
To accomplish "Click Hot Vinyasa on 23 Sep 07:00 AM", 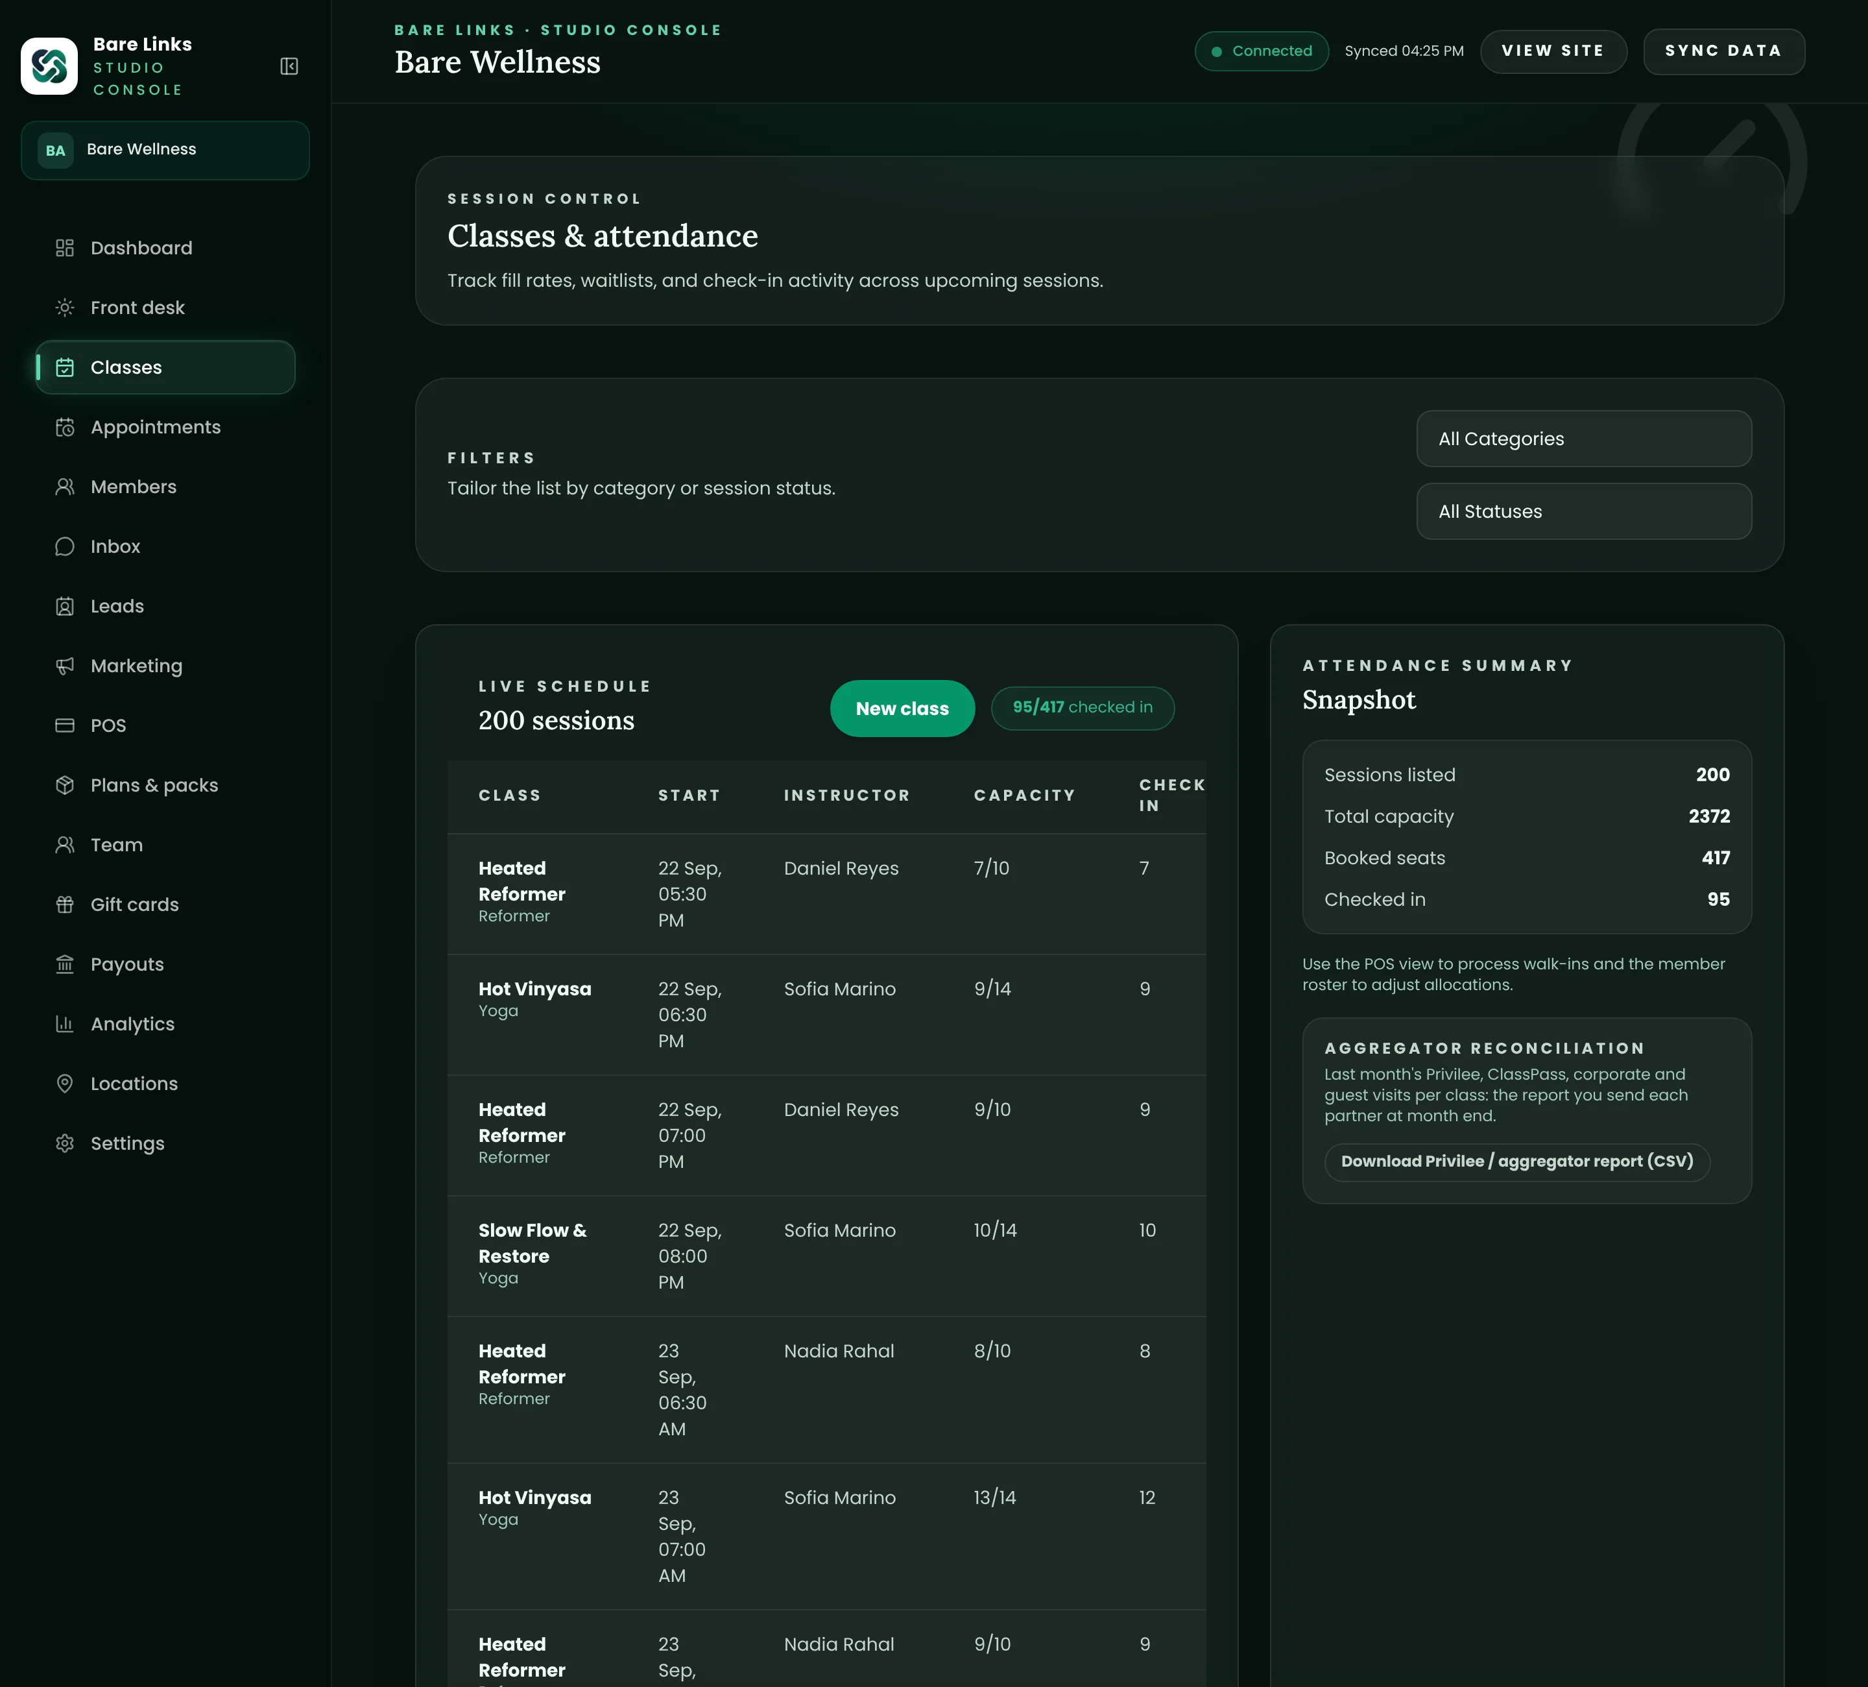I will coord(534,1497).
